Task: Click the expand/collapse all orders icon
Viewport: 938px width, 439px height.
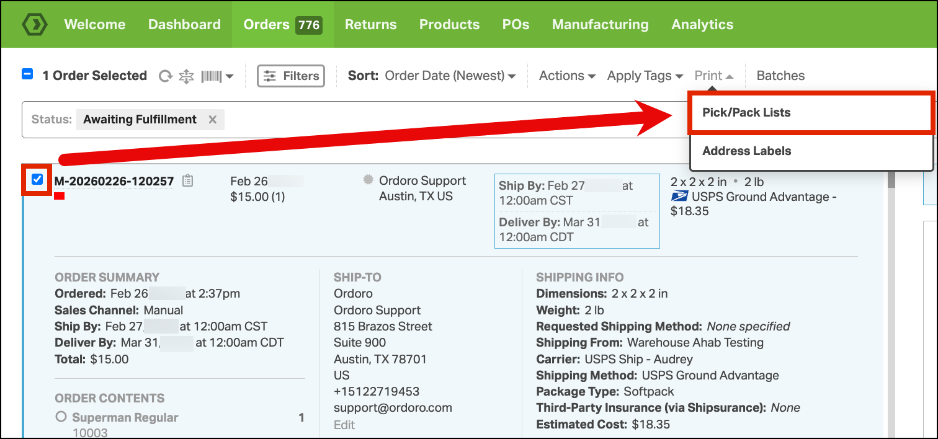Action: pyautogui.click(x=186, y=76)
